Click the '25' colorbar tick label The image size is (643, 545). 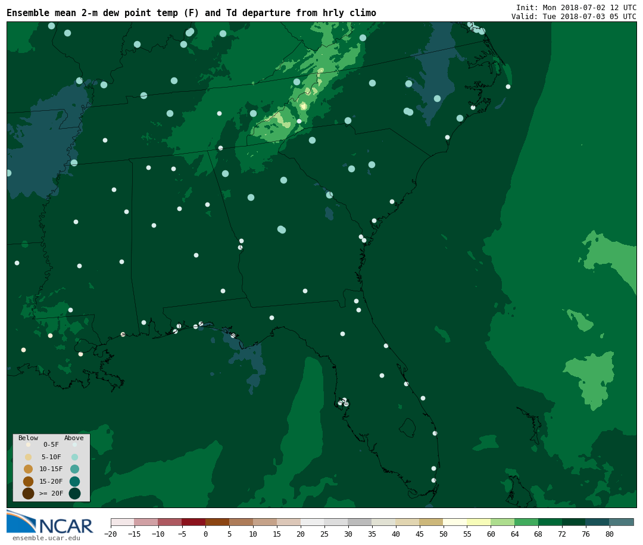tap(324, 534)
